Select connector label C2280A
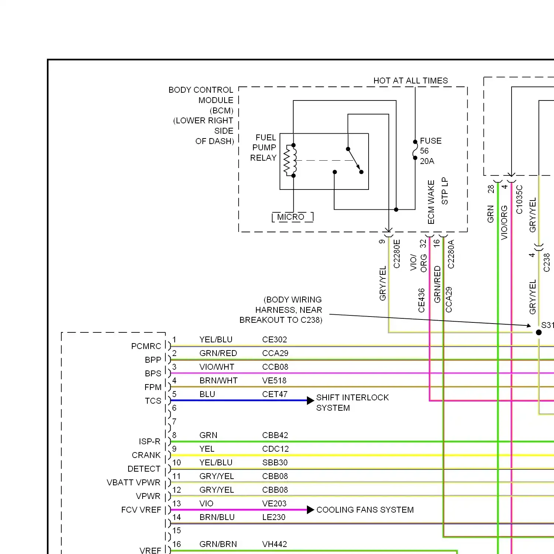 coord(451,254)
